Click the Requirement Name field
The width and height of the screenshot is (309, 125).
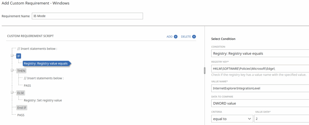pos(87,16)
